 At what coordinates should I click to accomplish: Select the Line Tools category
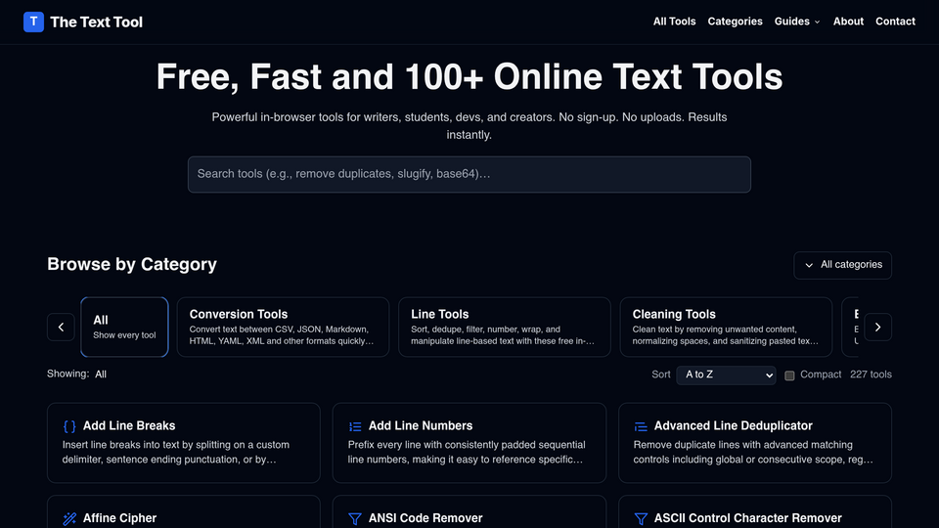click(x=505, y=327)
